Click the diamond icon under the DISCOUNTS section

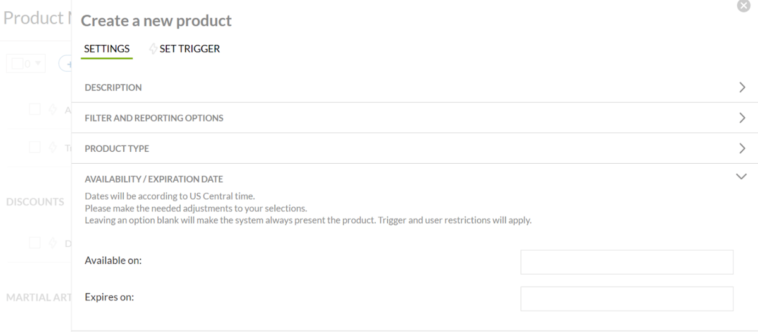pos(53,243)
